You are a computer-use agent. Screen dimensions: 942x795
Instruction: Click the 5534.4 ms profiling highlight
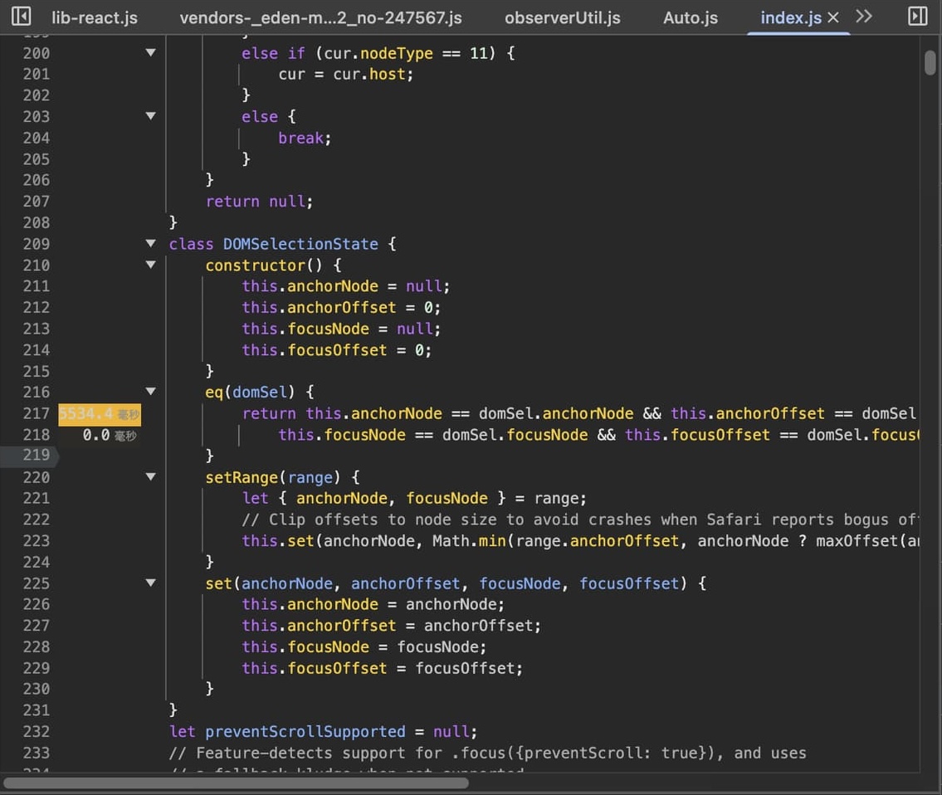pos(99,413)
